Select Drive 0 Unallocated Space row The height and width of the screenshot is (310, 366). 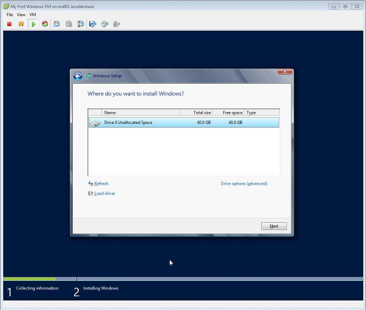click(184, 123)
